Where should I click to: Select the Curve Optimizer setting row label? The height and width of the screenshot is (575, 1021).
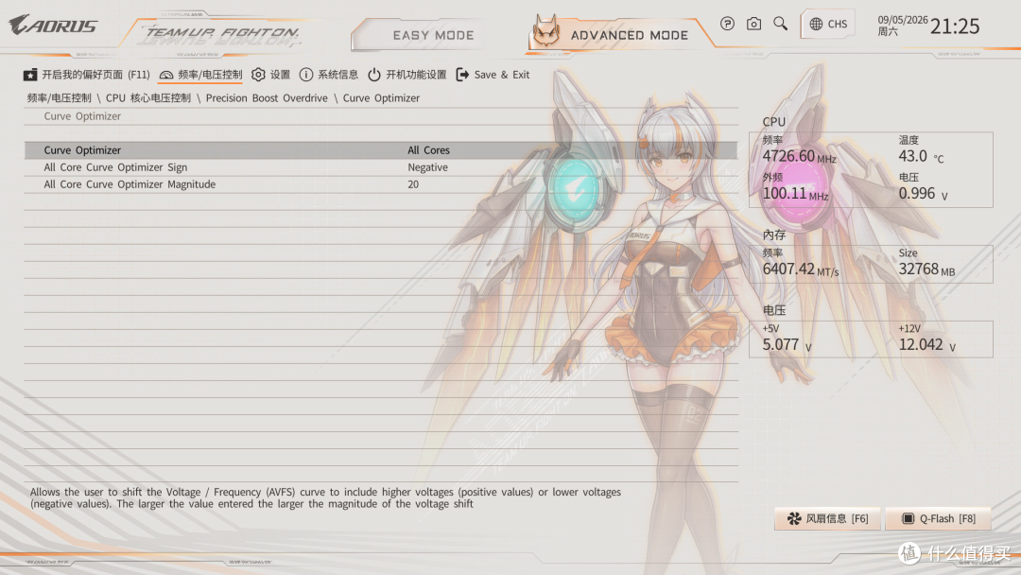pyautogui.click(x=82, y=150)
